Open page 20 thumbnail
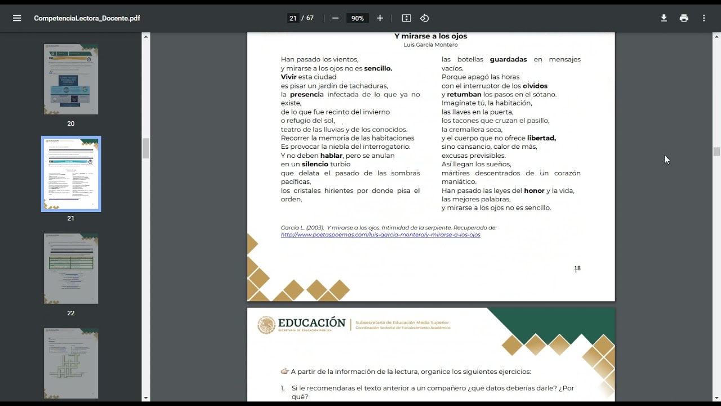This screenshot has width=721, height=406. [x=71, y=80]
